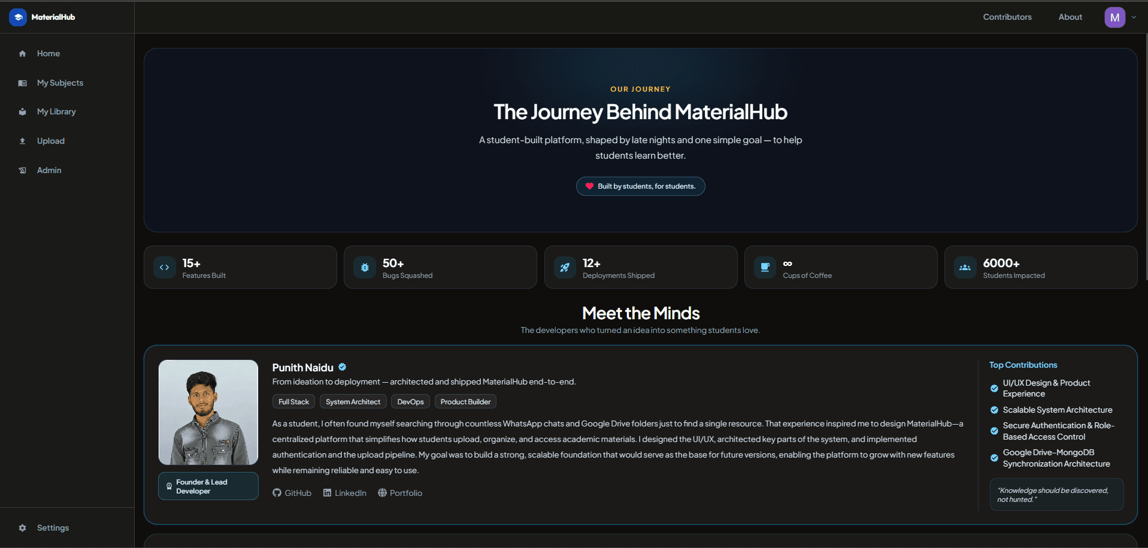Screen dimensions: 1148x548
Task: Click checkmark beside UI/UX Design & Product Experience
Action: click(994, 389)
